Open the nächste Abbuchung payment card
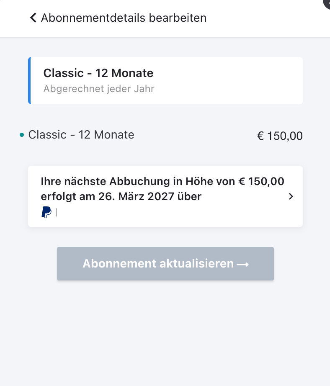This screenshot has width=330, height=386. 165,196
